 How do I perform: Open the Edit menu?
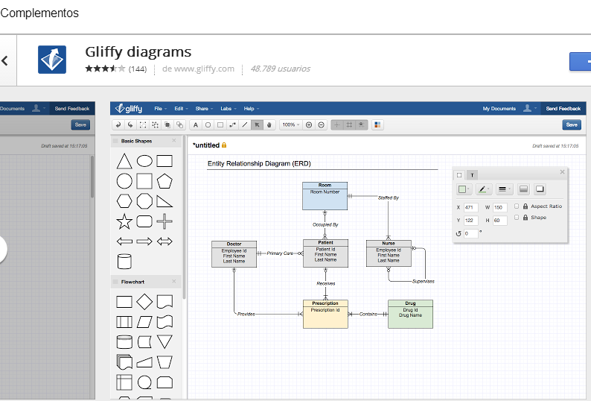181,108
